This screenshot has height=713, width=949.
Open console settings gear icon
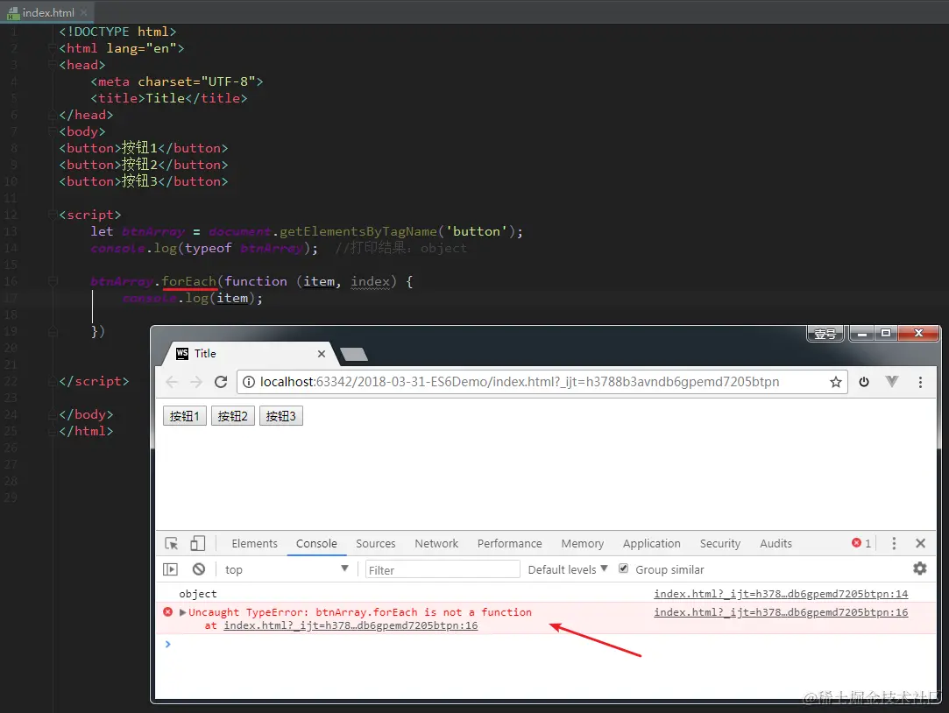click(919, 568)
